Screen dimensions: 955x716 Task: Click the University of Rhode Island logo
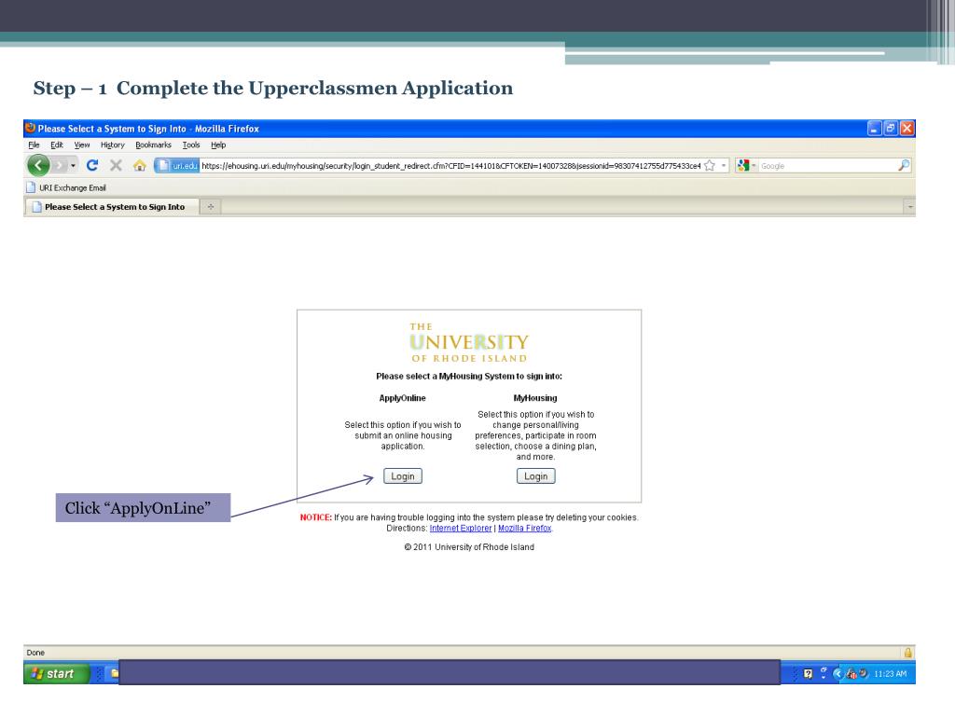469,342
